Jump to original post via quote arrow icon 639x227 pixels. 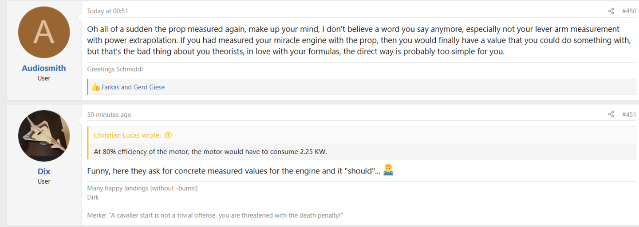click(x=168, y=135)
